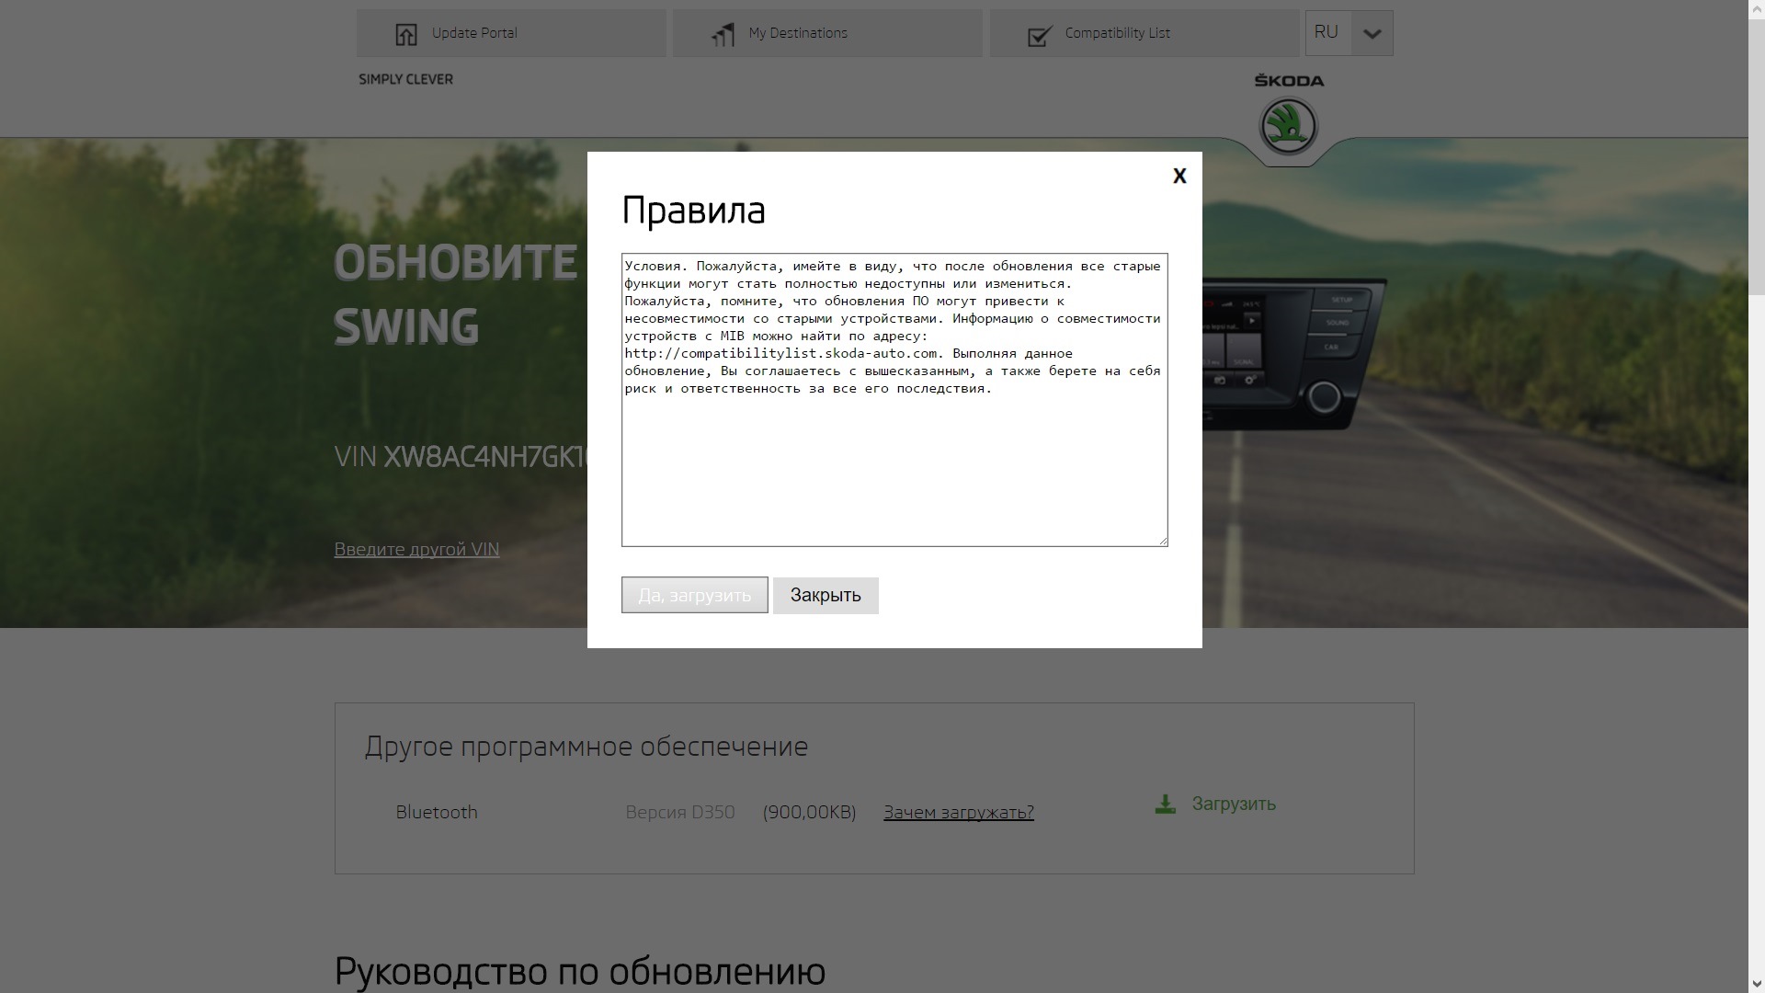
Task: Click the Закрыть button
Action: pyautogui.click(x=826, y=595)
